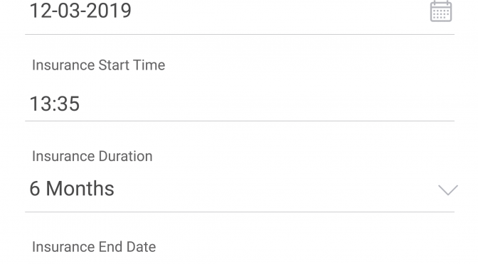
Task: Change the start date using calendar icon
Action: coord(441,11)
